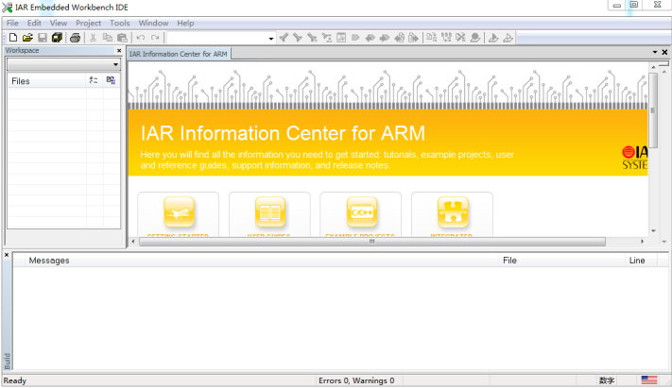Image resolution: width=672 pixels, height=388 pixels.
Task: Click the Save All toolbar icon
Action: pyautogui.click(x=57, y=38)
